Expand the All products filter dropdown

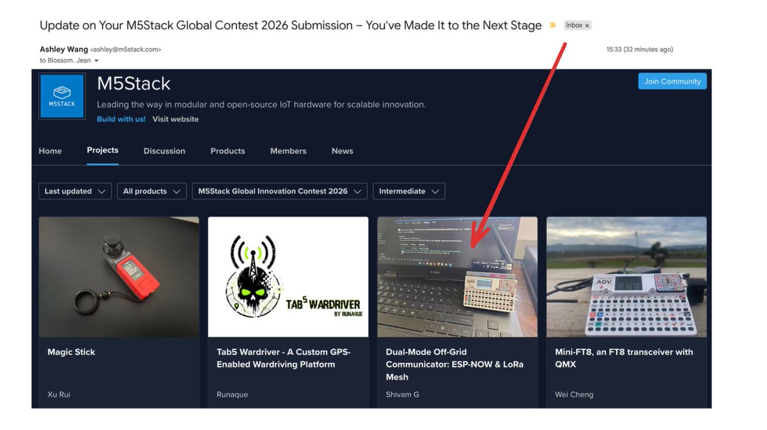tap(151, 191)
